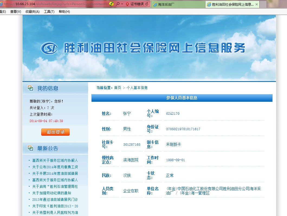Open the 关于加强劳动纪律的通知 announcement
The image size is (287, 216).
[51, 193]
